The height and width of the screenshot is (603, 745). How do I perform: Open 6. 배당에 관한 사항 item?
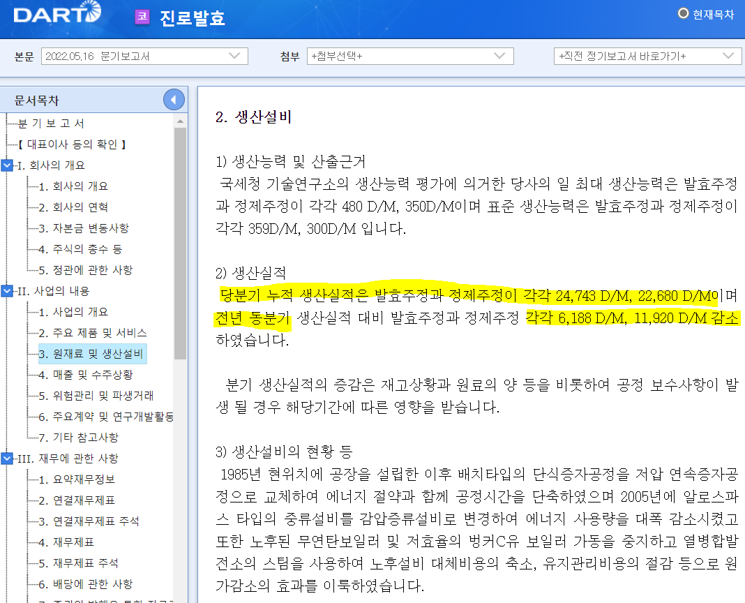pos(86,584)
